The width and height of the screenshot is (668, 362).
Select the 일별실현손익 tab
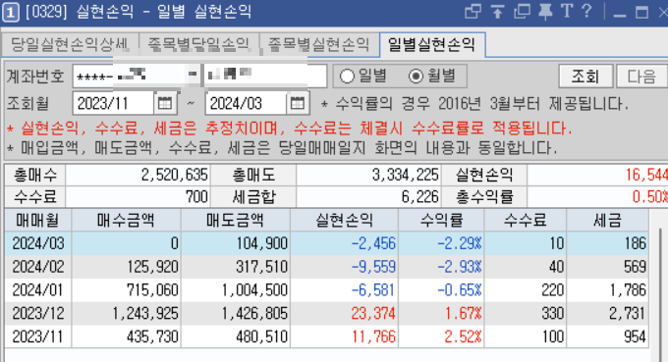click(431, 44)
